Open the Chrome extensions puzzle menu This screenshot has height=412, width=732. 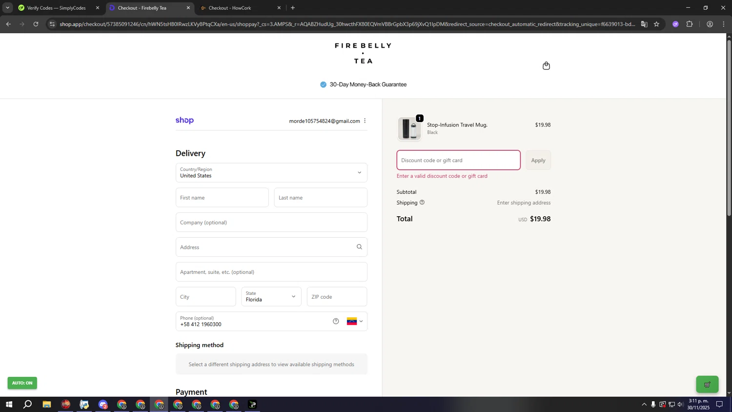coord(690,24)
